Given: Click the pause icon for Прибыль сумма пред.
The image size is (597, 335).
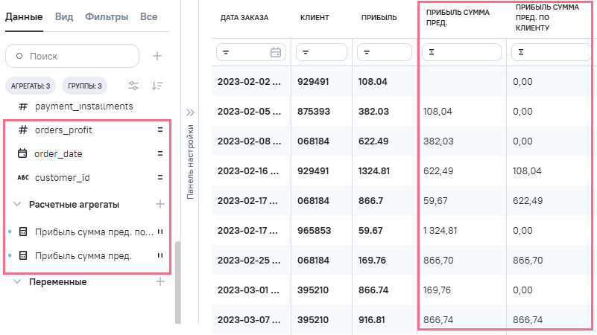Looking at the screenshot, I should point(159,256).
